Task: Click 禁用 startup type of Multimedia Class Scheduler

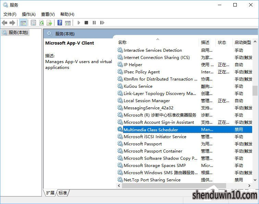Action: [239, 130]
